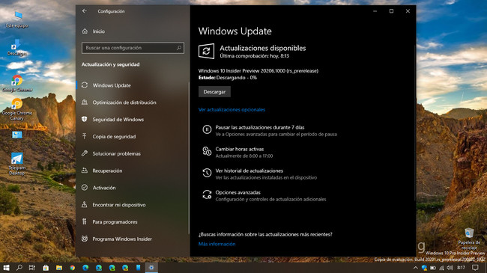
Task: Click the magnifier icon in settings search
Action: (179, 48)
